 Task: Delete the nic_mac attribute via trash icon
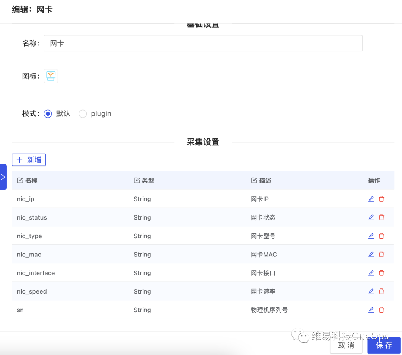pos(381,254)
